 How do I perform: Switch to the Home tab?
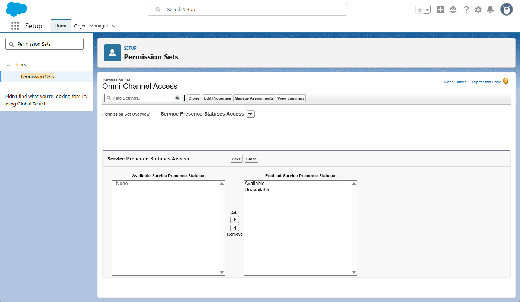coord(61,26)
